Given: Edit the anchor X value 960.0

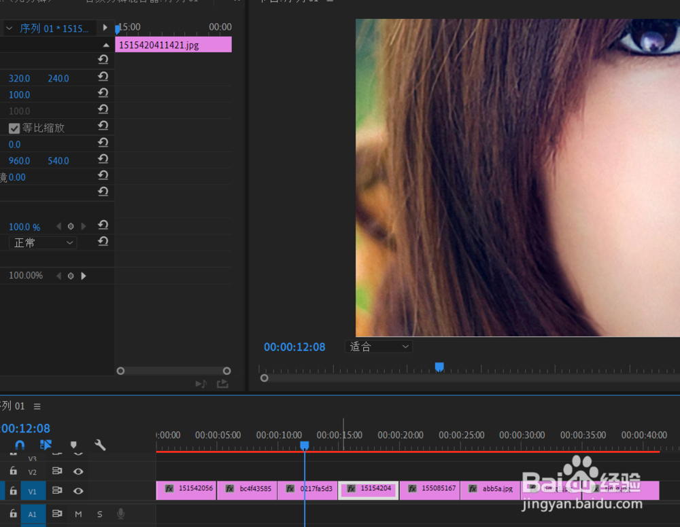Looking at the screenshot, I should pyautogui.click(x=20, y=161).
